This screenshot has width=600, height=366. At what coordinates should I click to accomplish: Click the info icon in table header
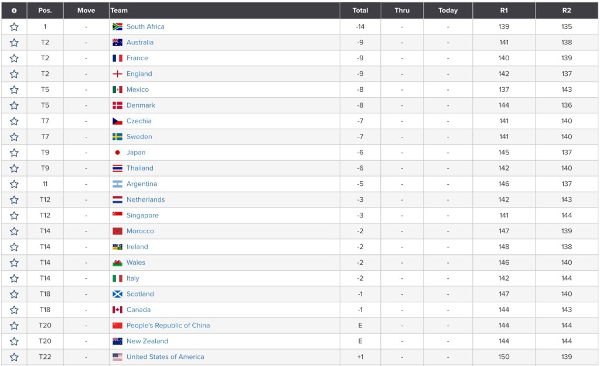(14, 11)
